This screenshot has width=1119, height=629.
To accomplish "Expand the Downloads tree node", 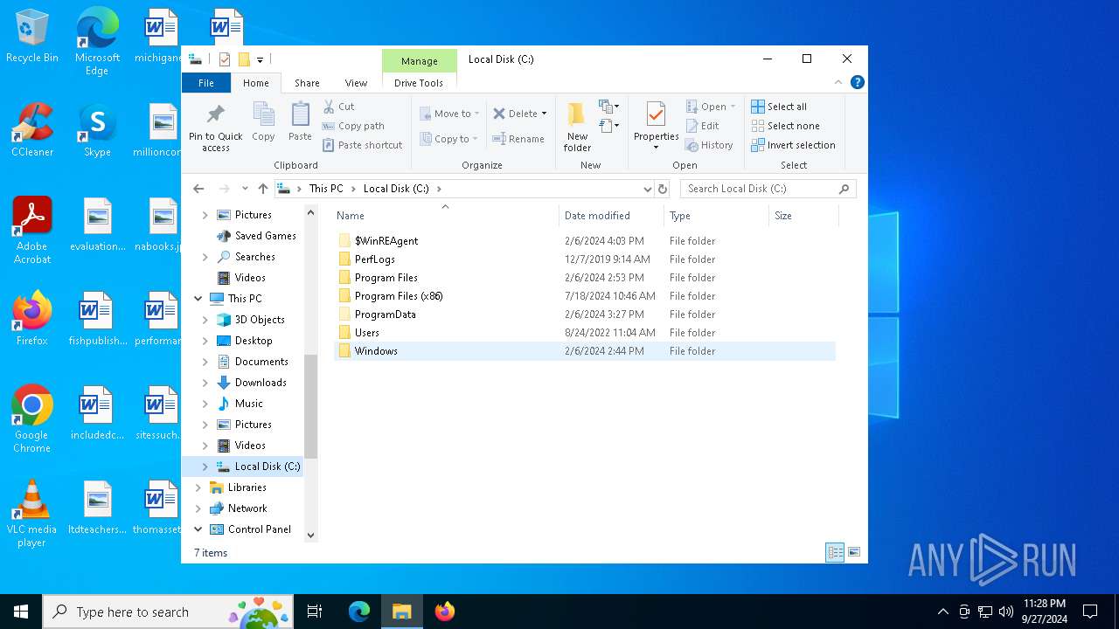I will [x=205, y=383].
